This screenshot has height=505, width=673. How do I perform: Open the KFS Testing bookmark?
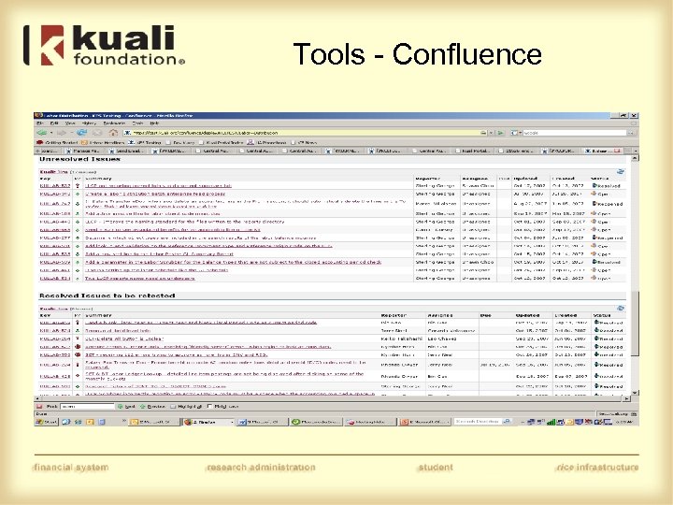tap(145, 142)
